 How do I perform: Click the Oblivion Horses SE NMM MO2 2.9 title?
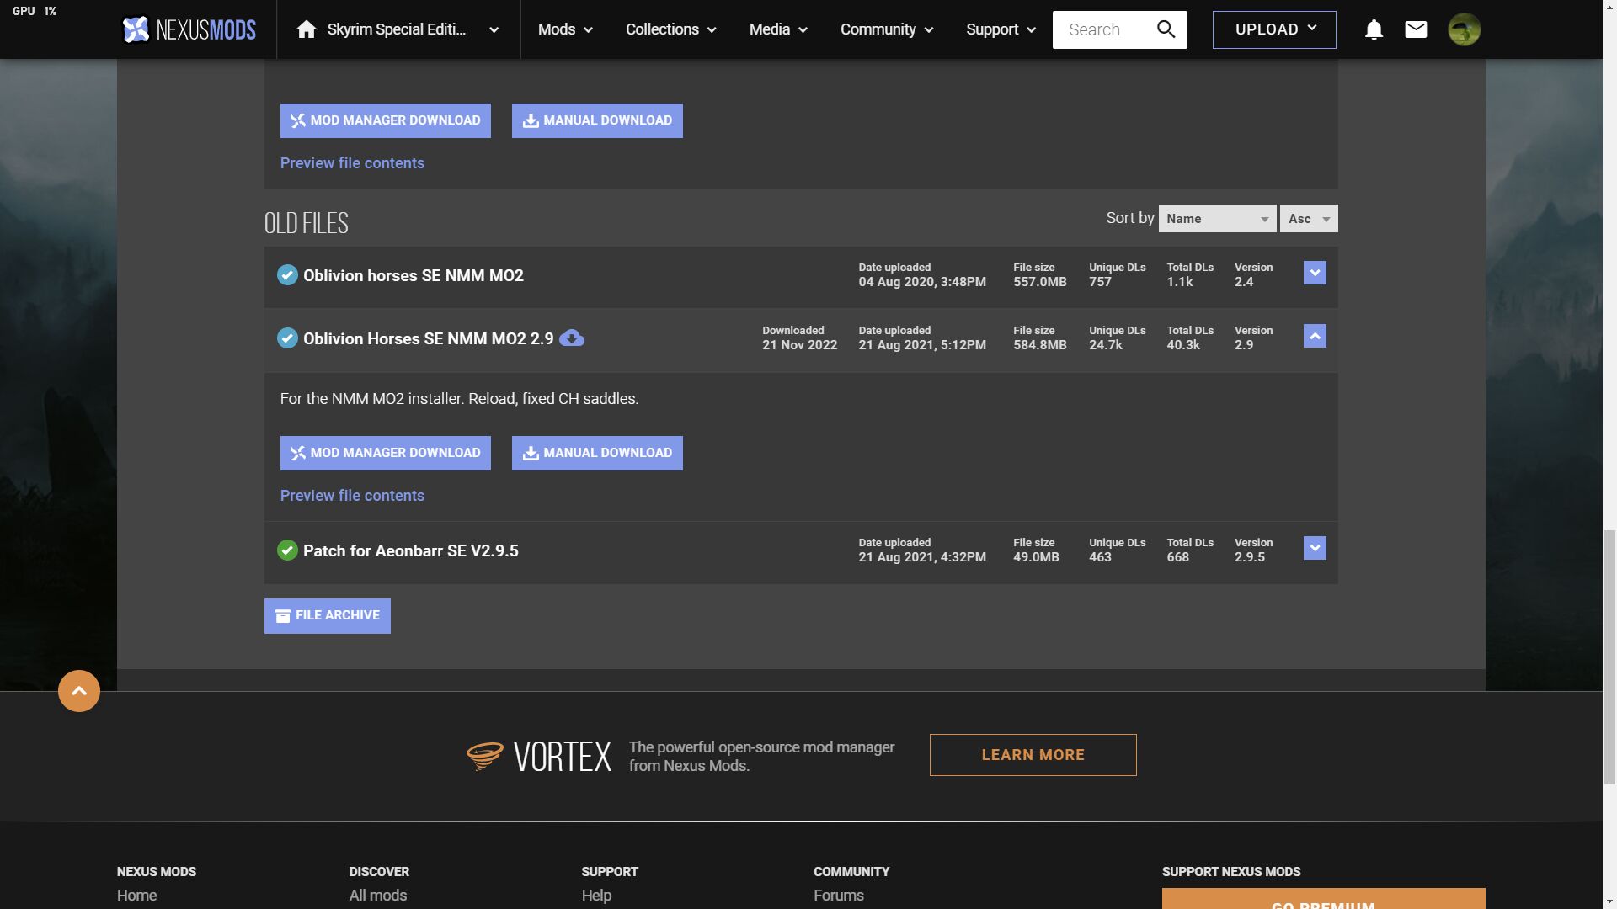[429, 338]
